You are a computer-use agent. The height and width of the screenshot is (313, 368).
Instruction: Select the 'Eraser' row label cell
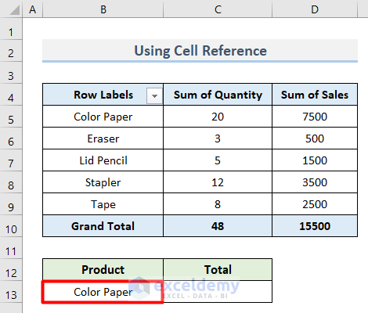point(103,139)
